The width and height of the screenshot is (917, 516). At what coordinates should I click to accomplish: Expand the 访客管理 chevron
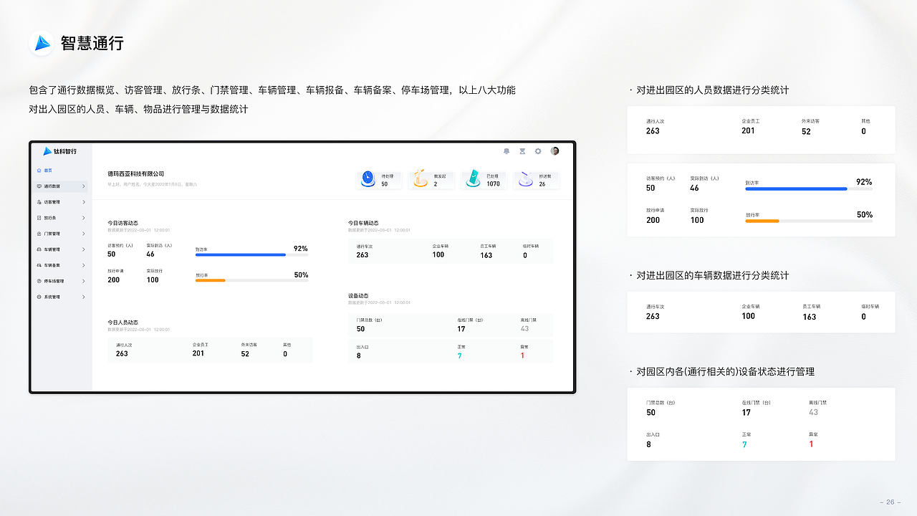click(84, 202)
